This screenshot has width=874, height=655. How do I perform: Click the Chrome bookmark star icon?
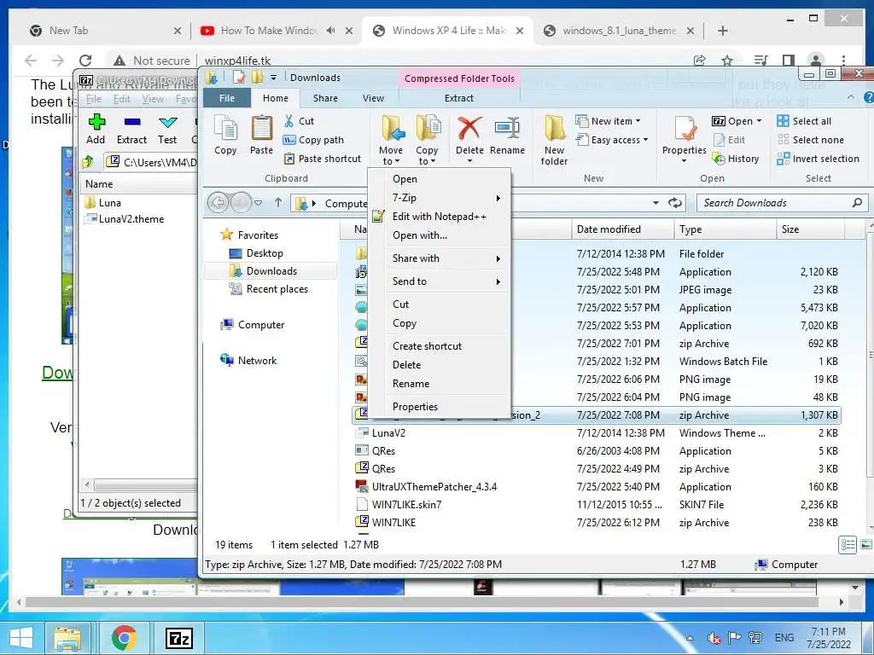(727, 61)
